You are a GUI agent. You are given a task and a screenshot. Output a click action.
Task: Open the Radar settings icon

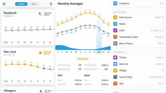[115, 24]
